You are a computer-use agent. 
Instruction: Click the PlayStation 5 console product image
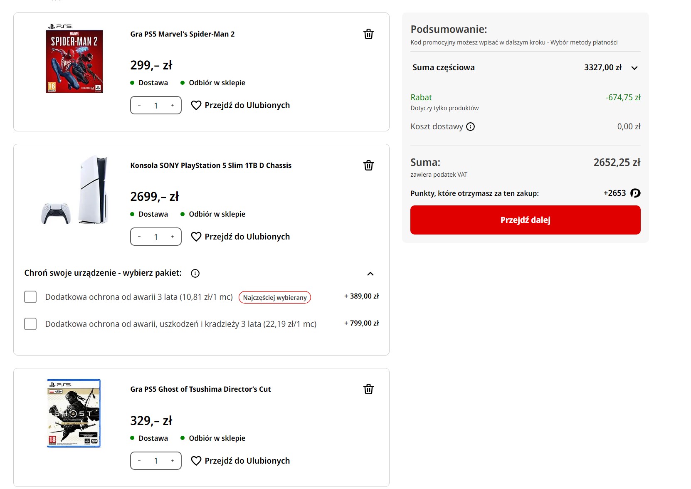75,190
